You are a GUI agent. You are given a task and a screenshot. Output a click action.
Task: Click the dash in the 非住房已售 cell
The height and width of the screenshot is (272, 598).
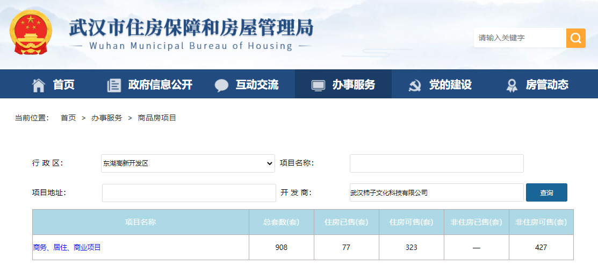477,248
